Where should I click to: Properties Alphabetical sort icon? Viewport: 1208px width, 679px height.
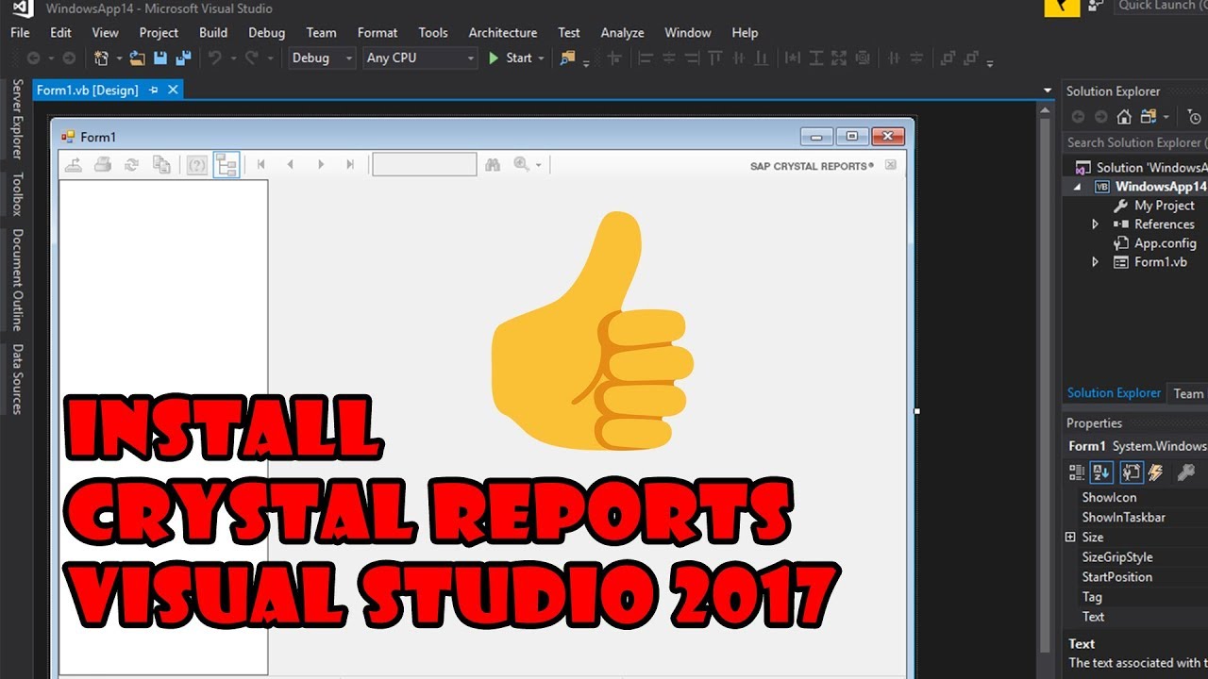click(x=1101, y=472)
